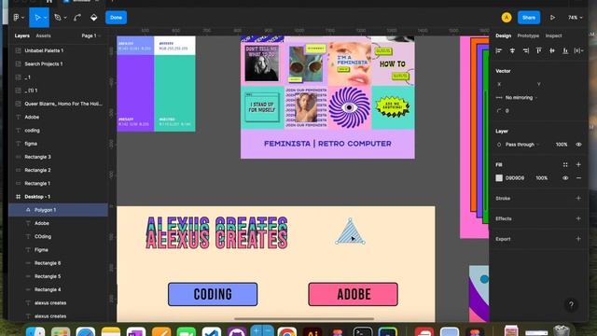The height and width of the screenshot is (336, 597).
Task: Click the D9D9D9 fill color swatch
Action: click(x=499, y=178)
